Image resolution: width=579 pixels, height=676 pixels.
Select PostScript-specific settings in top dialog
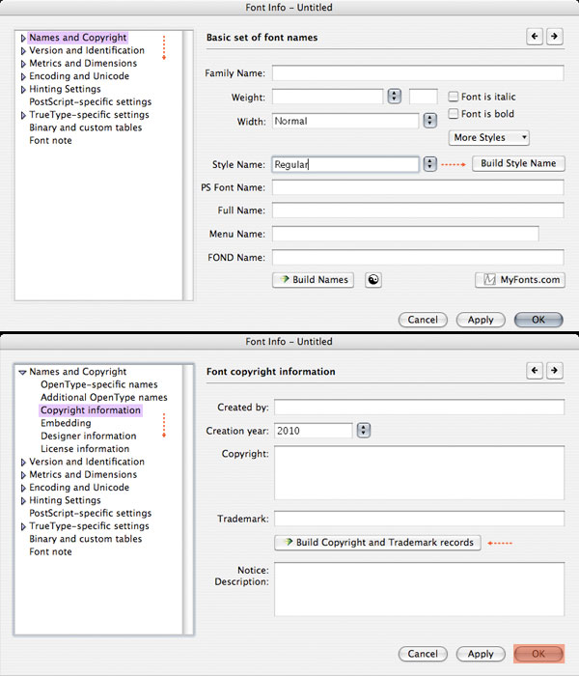[x=91, y=101]
